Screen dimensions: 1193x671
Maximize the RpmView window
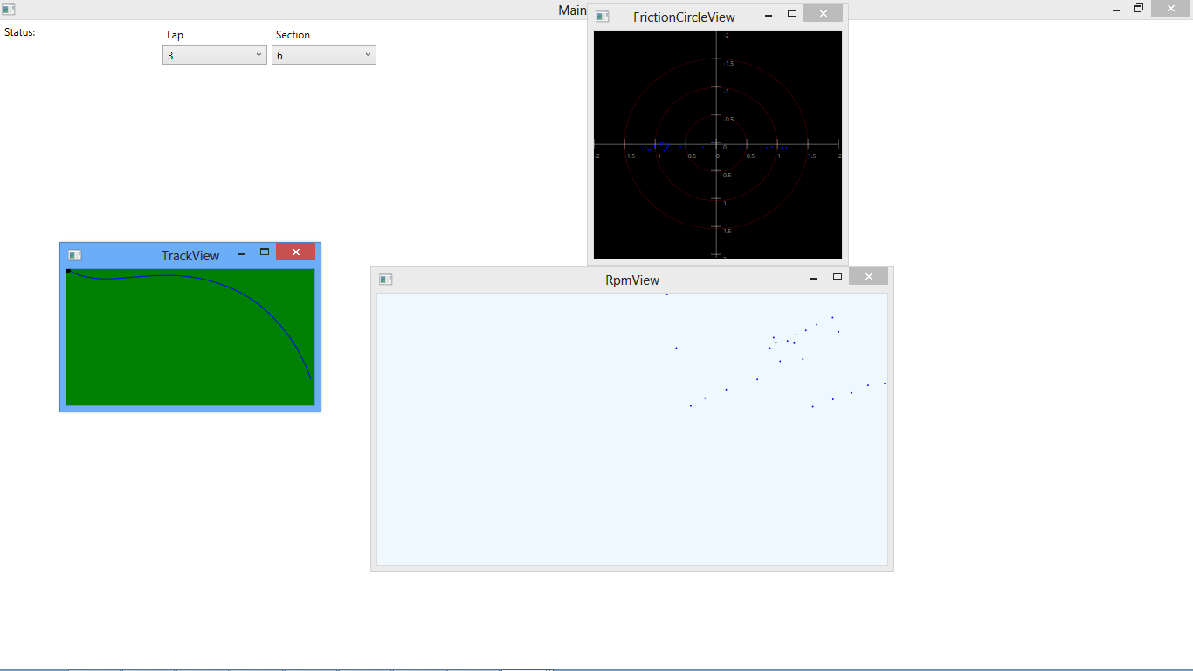838,276
